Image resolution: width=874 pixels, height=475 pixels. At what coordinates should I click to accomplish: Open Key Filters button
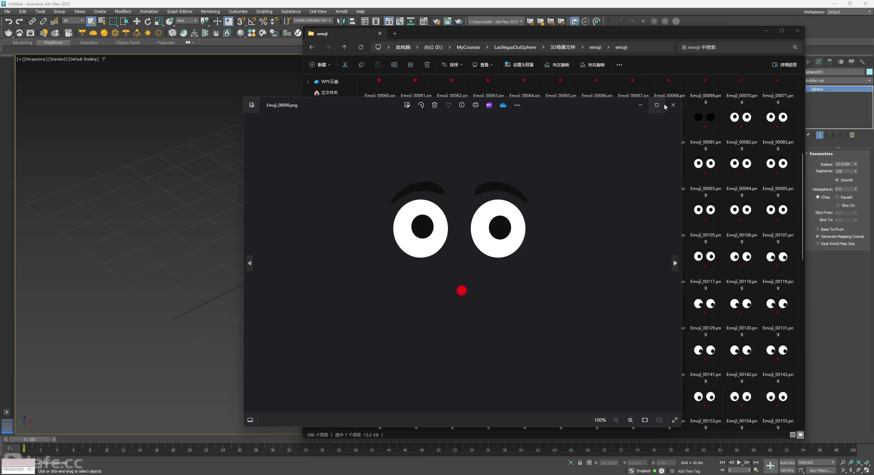820,471
